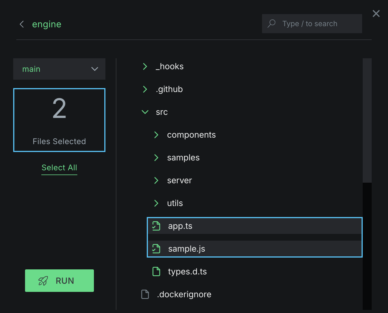
Task: Click the Select All link
Action: [59, 168]
